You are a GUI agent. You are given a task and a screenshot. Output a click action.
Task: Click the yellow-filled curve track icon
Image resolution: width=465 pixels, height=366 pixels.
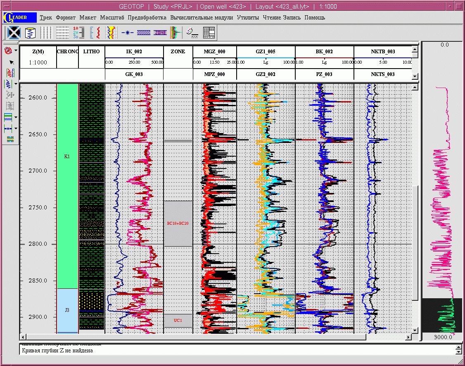[x=112, y=33]
